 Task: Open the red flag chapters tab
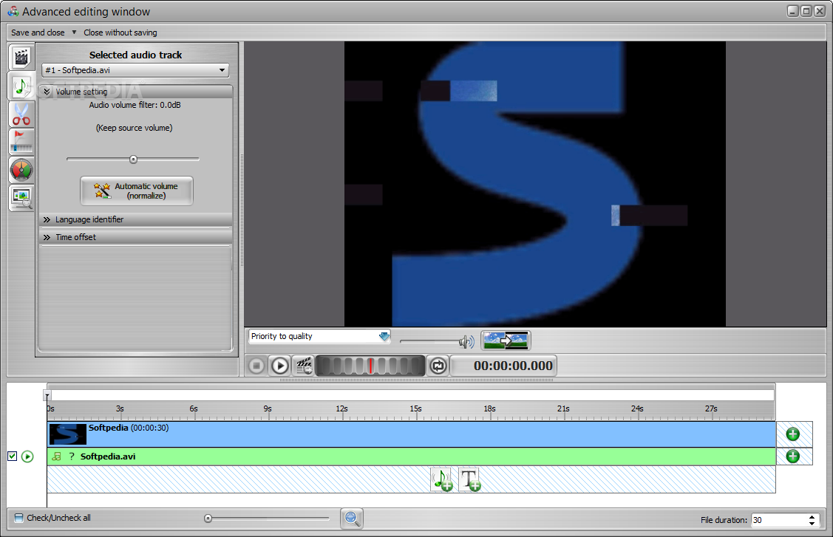21,142
